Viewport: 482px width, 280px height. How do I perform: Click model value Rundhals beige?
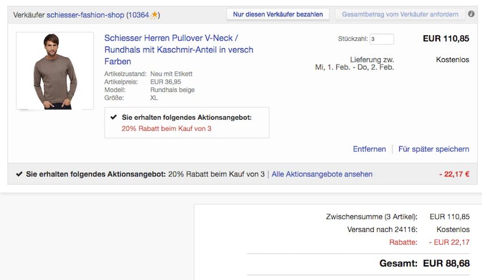pos(172,90)
